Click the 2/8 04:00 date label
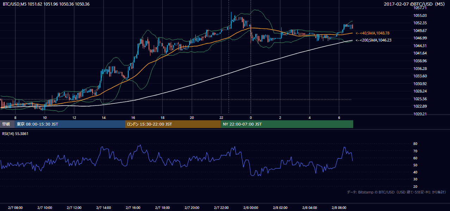This screenshot has height=211, width=450. (310, 207)
